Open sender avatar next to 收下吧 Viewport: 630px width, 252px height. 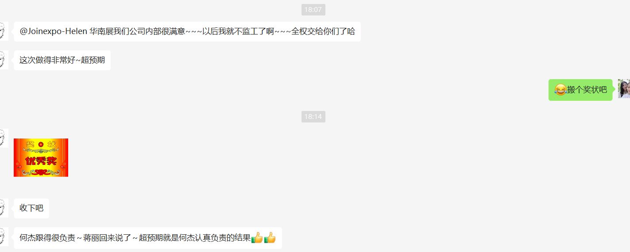(4, 208)
